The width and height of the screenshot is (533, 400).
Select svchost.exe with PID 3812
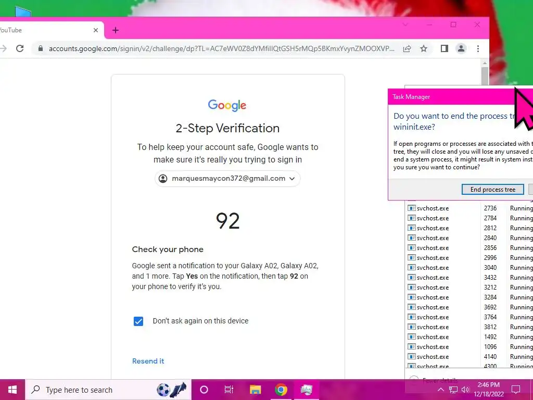pyautogui.click(x=470, y=327)
